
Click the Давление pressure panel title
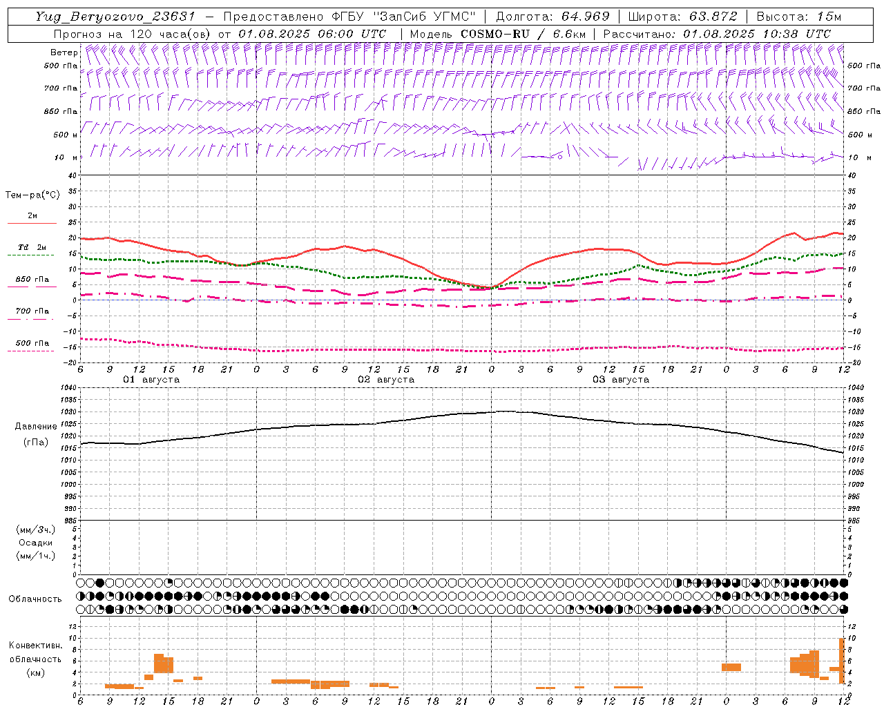[x=36, y=426]
